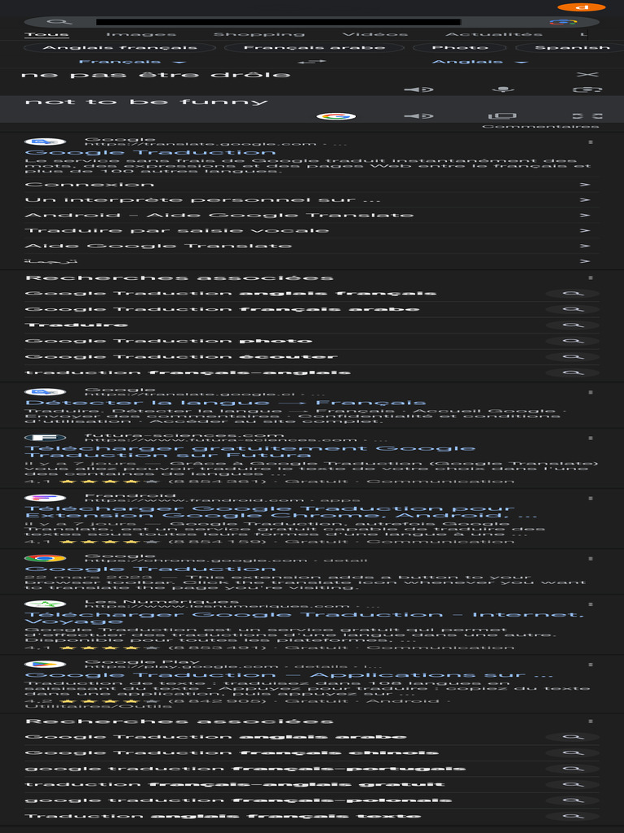The height and width of the screenshot is (833, 624).
Task: Search 'Google Traduction anglais arabe' suggestion
Action: point(215,737)
